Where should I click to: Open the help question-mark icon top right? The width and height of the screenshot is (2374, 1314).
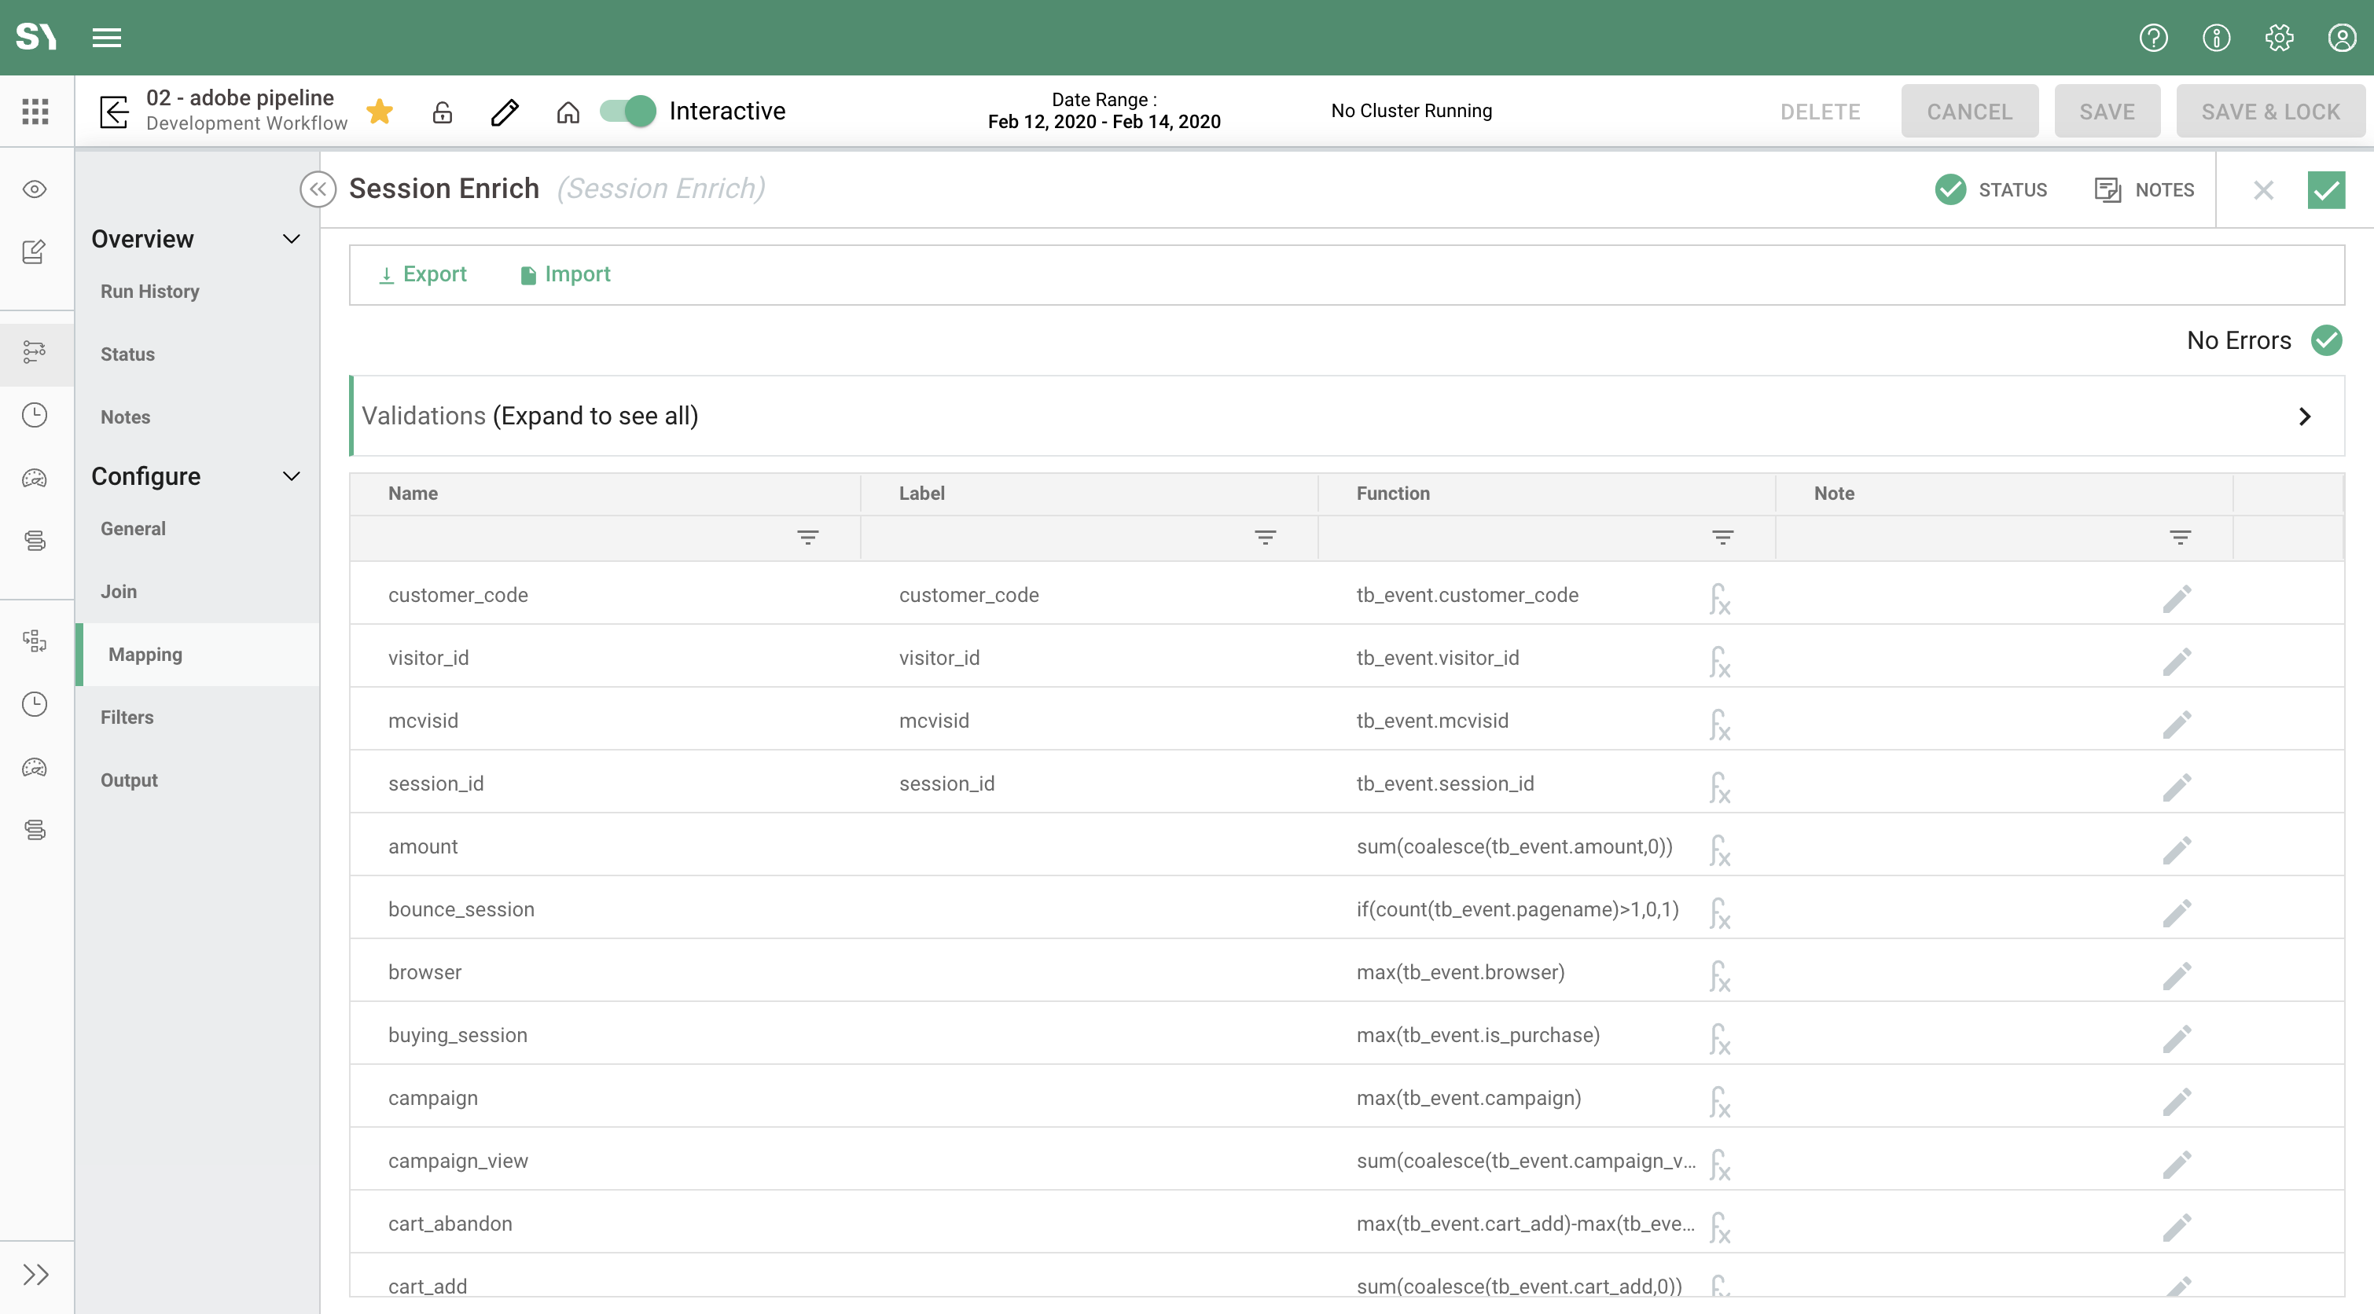2153,38
